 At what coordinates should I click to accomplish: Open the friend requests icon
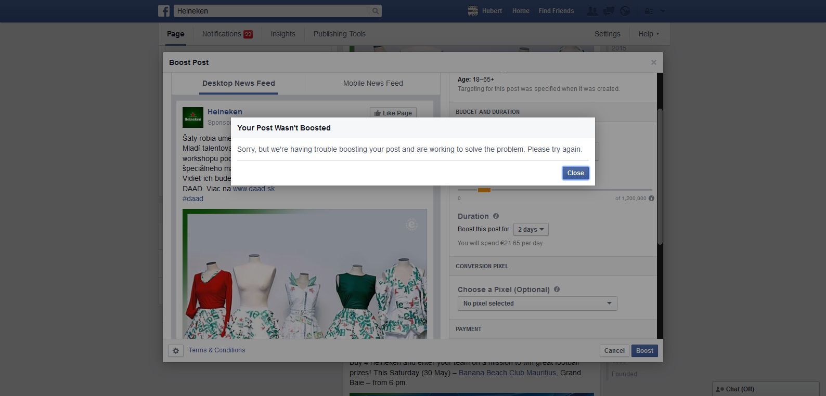point(591,11)
